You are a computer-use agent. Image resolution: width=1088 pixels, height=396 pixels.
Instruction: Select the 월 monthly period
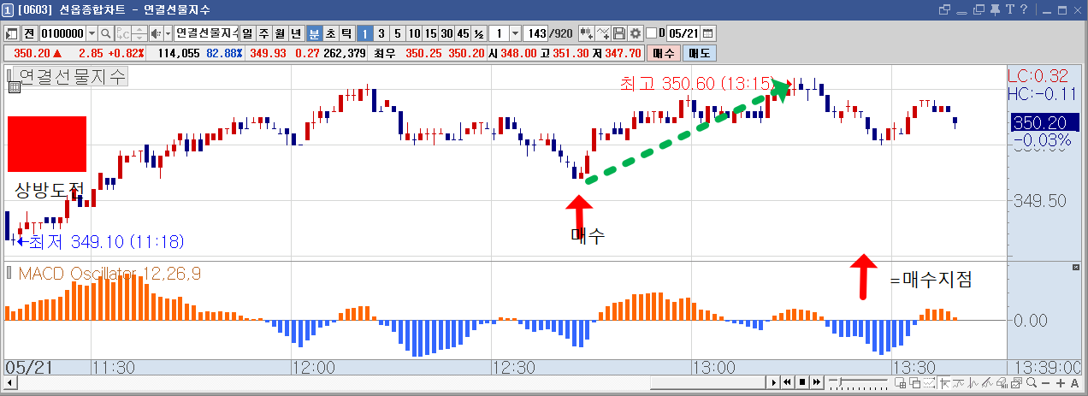[281, 33]
